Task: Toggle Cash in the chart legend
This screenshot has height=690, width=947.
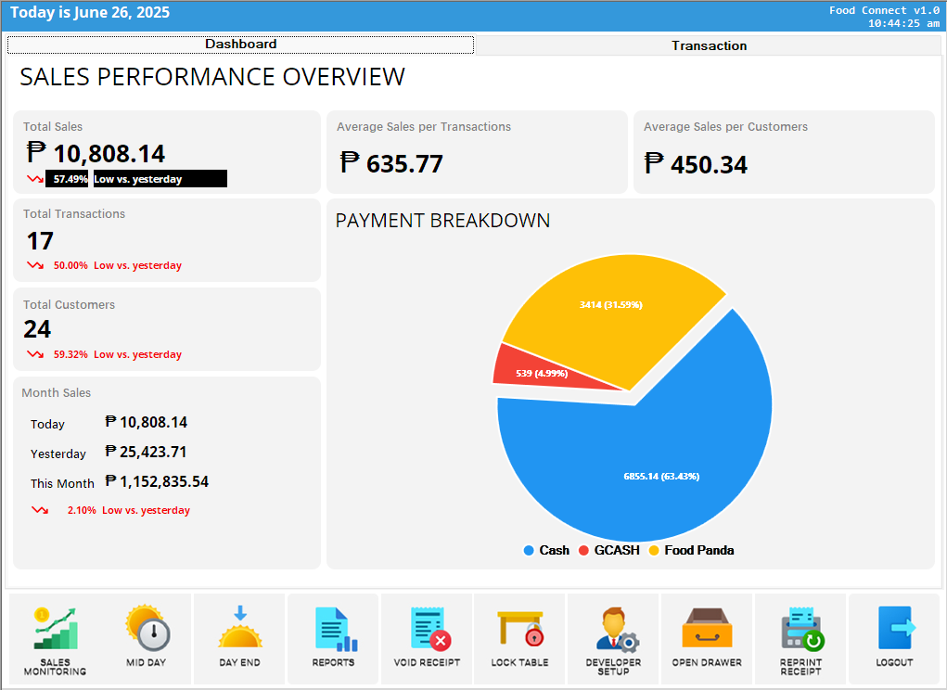Action: pos(546,550)
